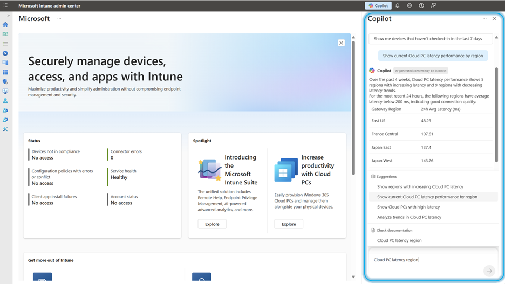Open Tenant administration gear-person icon
This screenshot has height=284, width=505.
[x=5, y=120]
